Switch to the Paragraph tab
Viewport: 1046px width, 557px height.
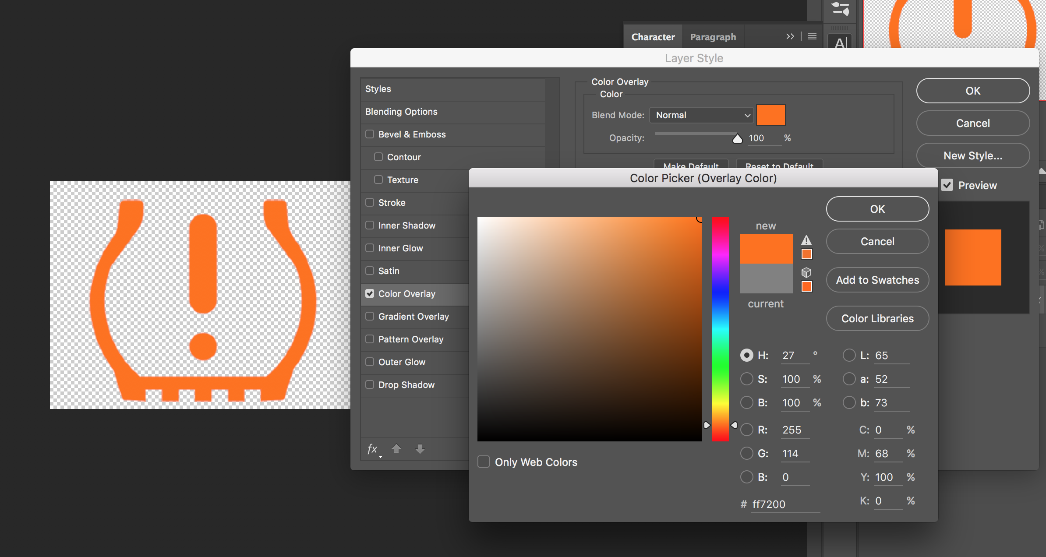pyautogui.click(x=713, y=37)
